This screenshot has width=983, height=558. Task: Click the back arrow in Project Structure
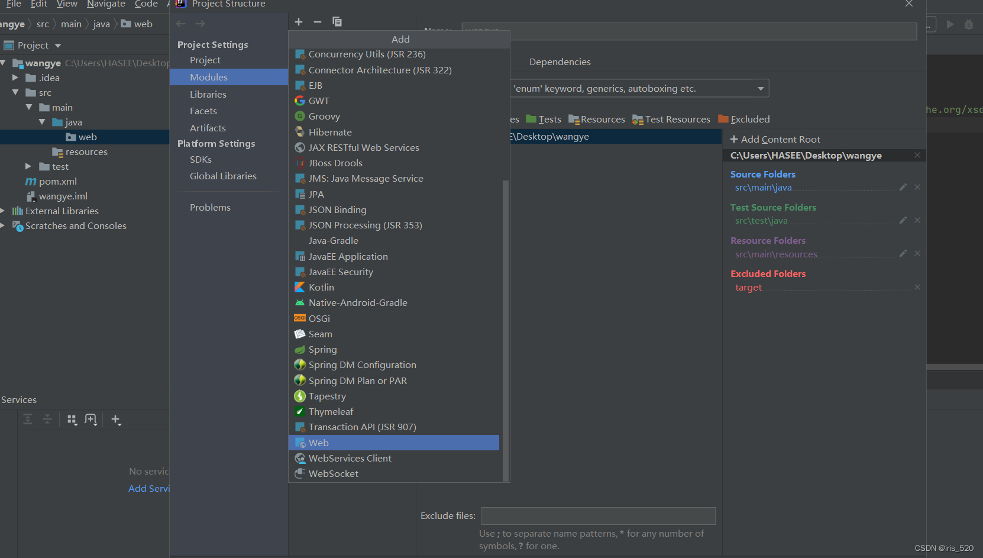click(x=181, y=24)
